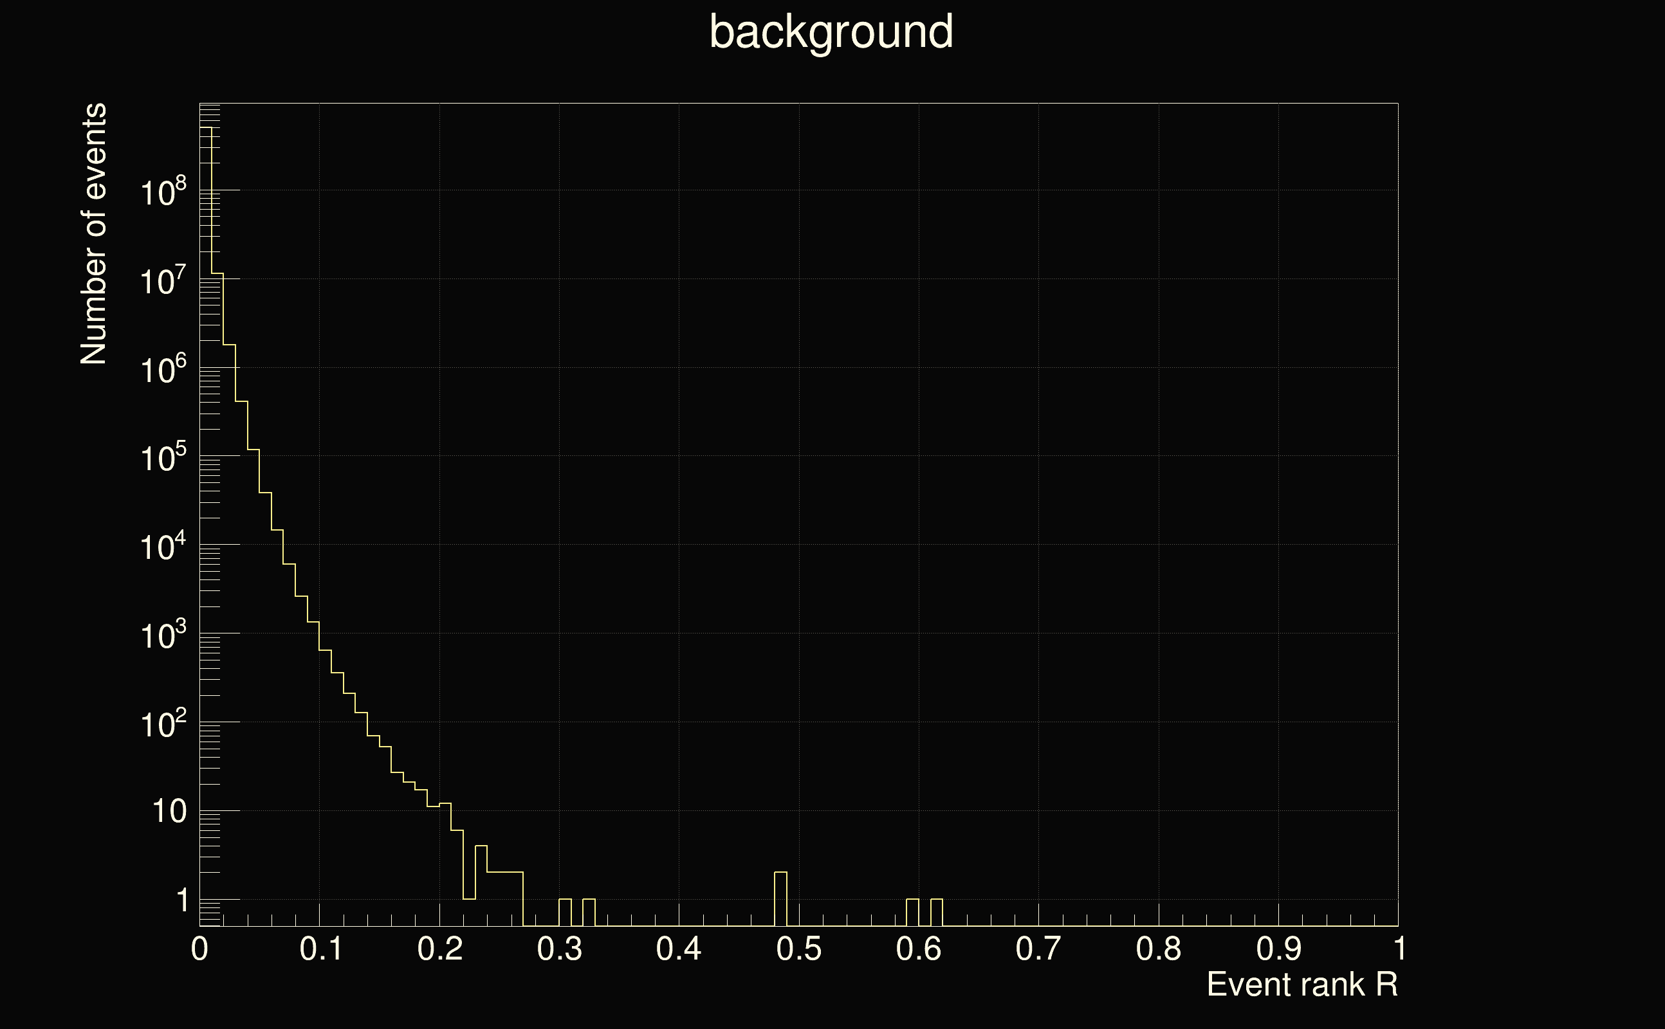Select the 'Event rank R' x-axis label
1665x1029 pixels.
[x=1302, y=985]
